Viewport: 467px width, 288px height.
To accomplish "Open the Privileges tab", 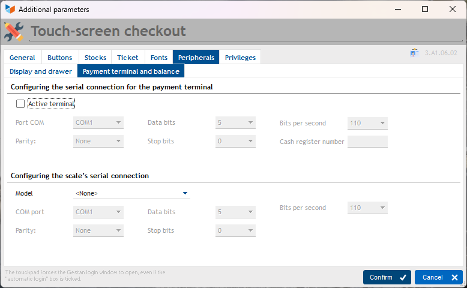I will [x=240, y=58].
